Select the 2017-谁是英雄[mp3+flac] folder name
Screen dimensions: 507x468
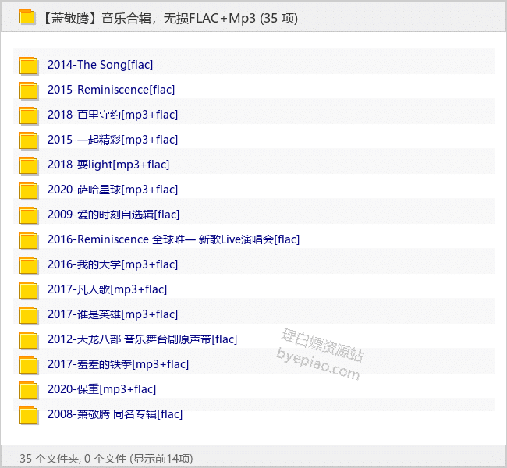point(113,314)
